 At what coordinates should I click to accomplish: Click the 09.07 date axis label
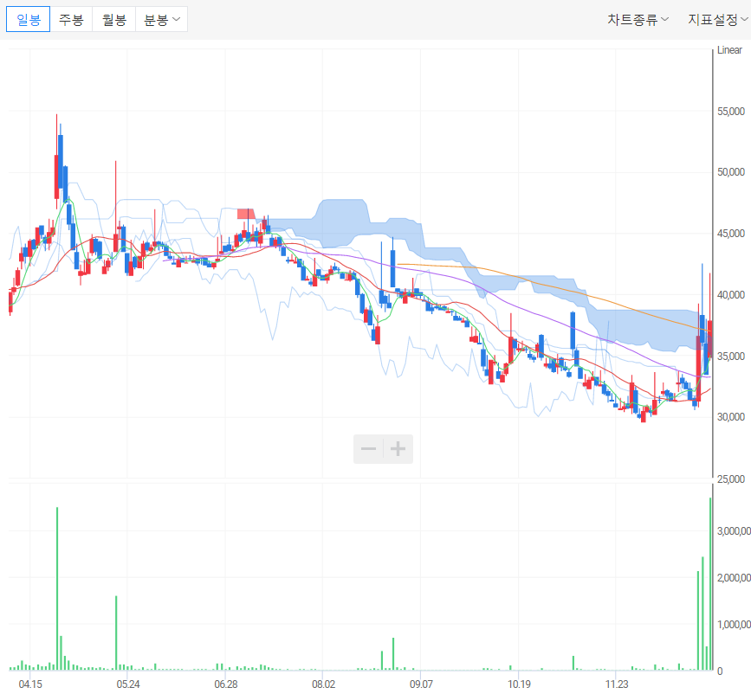(421, 684)
